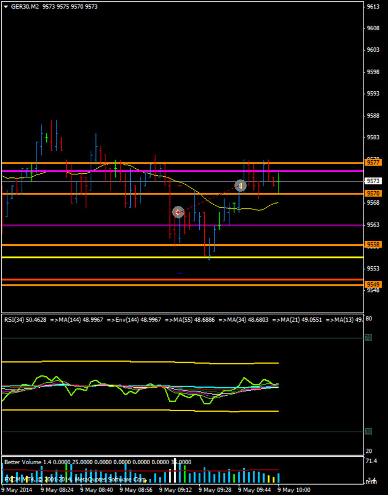Click the red dashed trade connection line
Screen dimensions: 388x495
209,199
